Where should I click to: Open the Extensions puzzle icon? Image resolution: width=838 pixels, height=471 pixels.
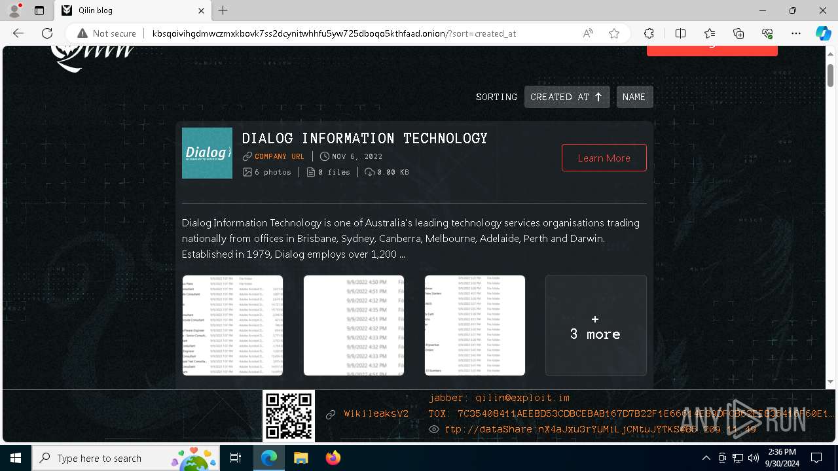[x=649, y=33]
